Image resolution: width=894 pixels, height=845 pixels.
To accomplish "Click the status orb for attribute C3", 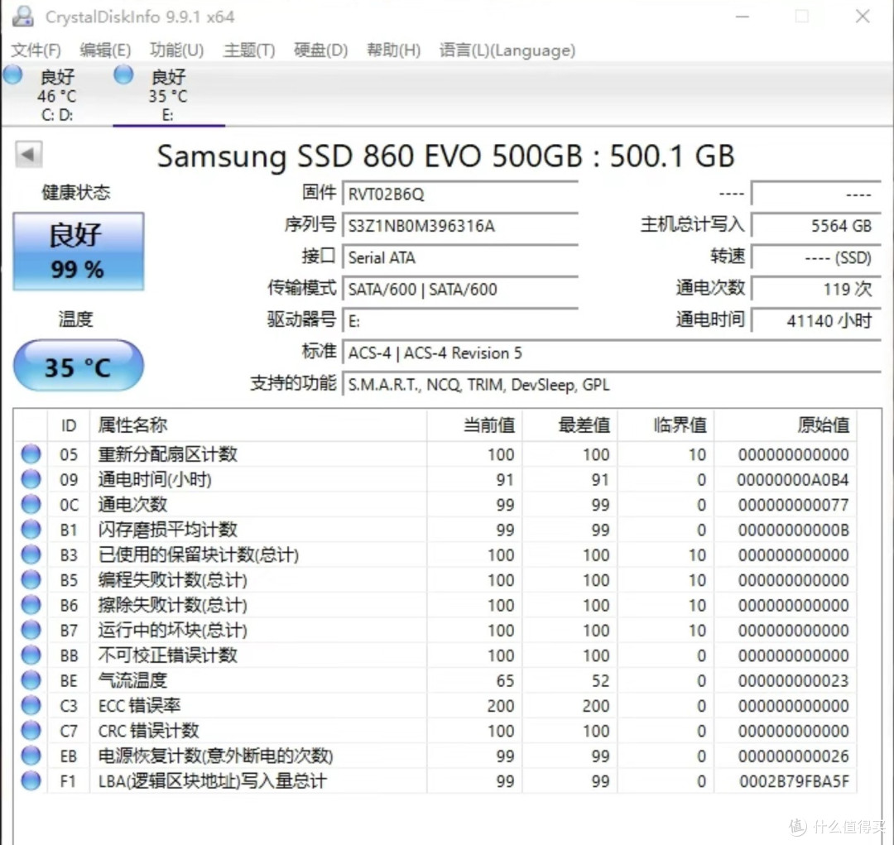I will click(x=31, y=705).
